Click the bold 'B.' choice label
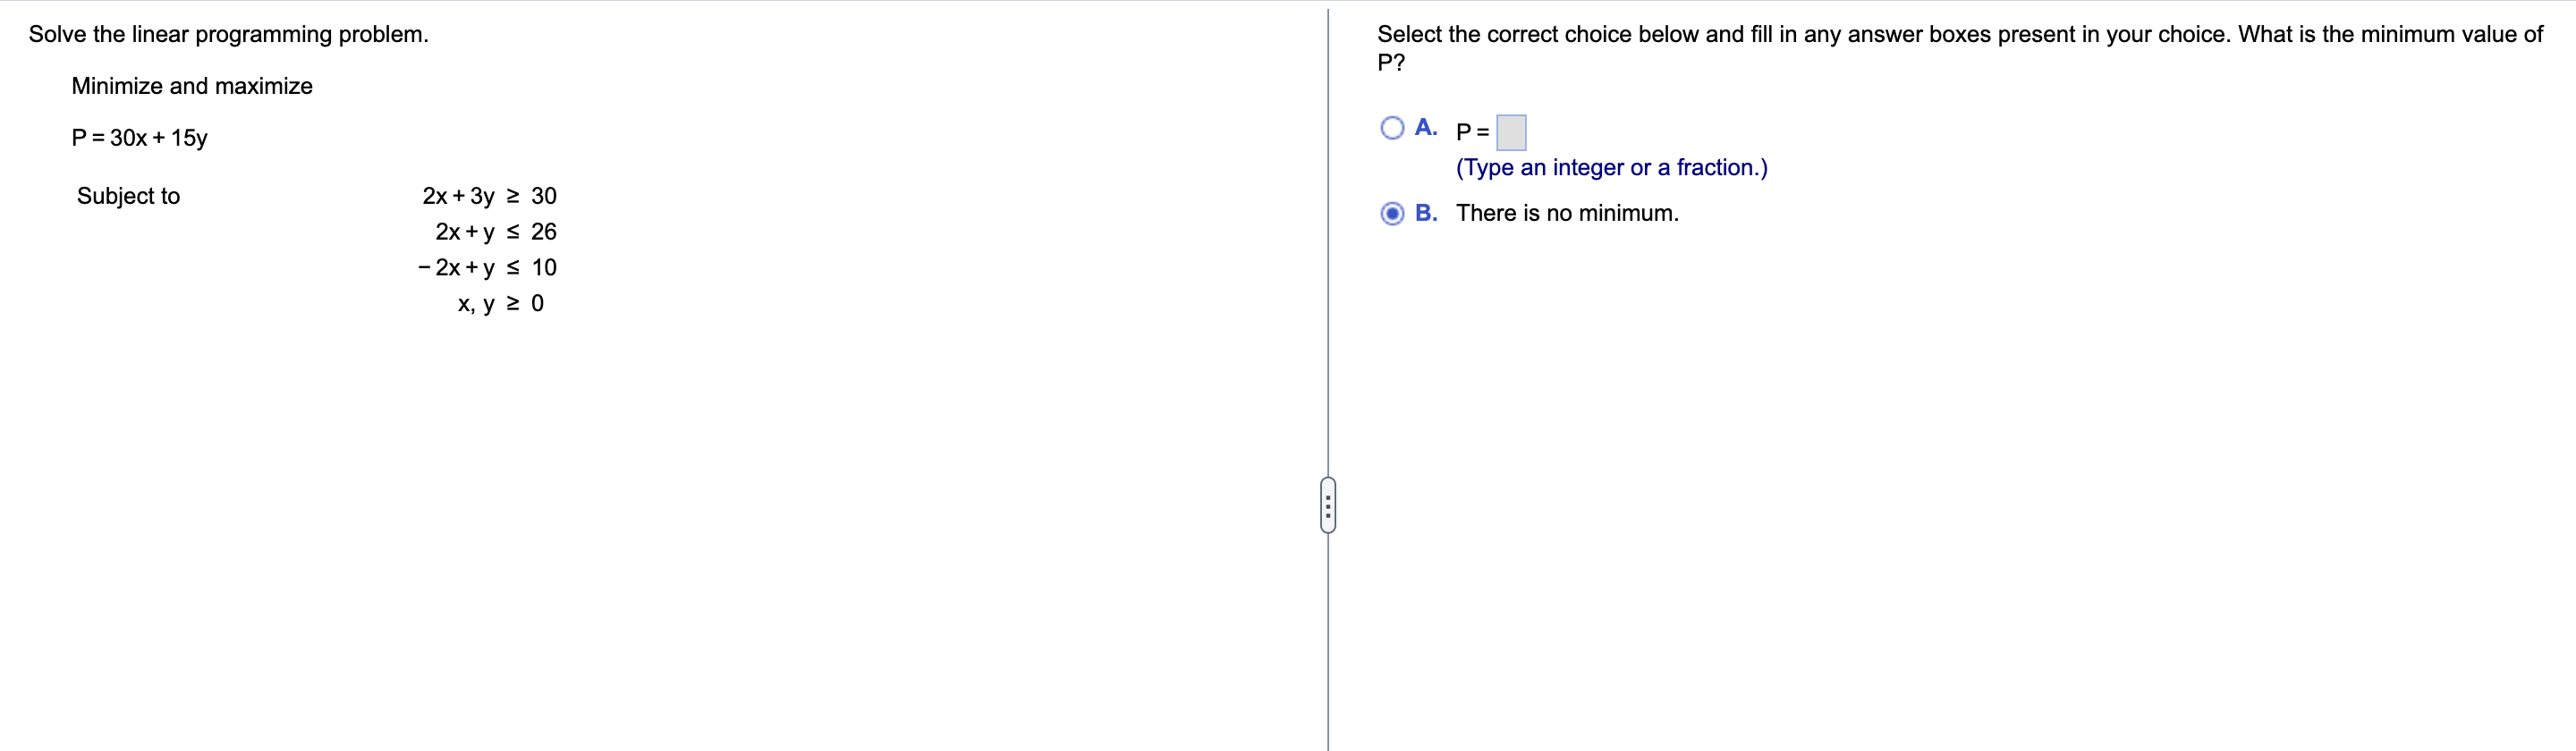 click(1426, 213)
